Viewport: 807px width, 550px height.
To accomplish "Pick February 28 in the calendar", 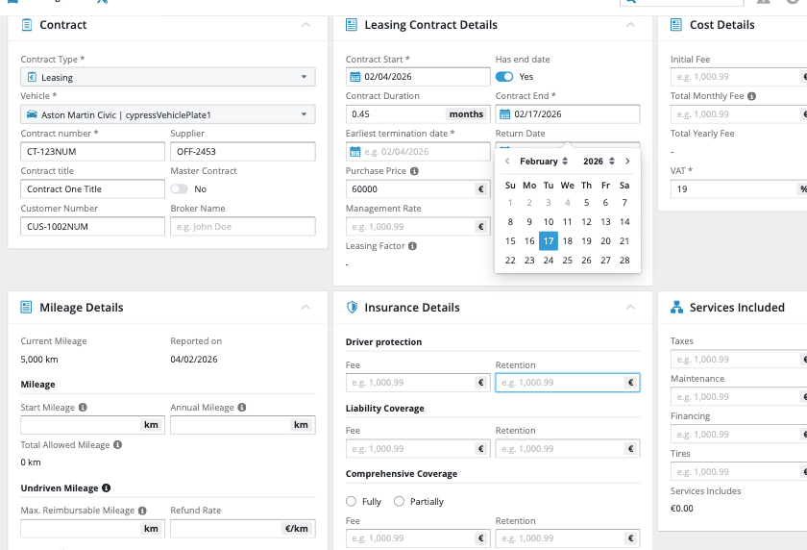I will pos(624,261).
